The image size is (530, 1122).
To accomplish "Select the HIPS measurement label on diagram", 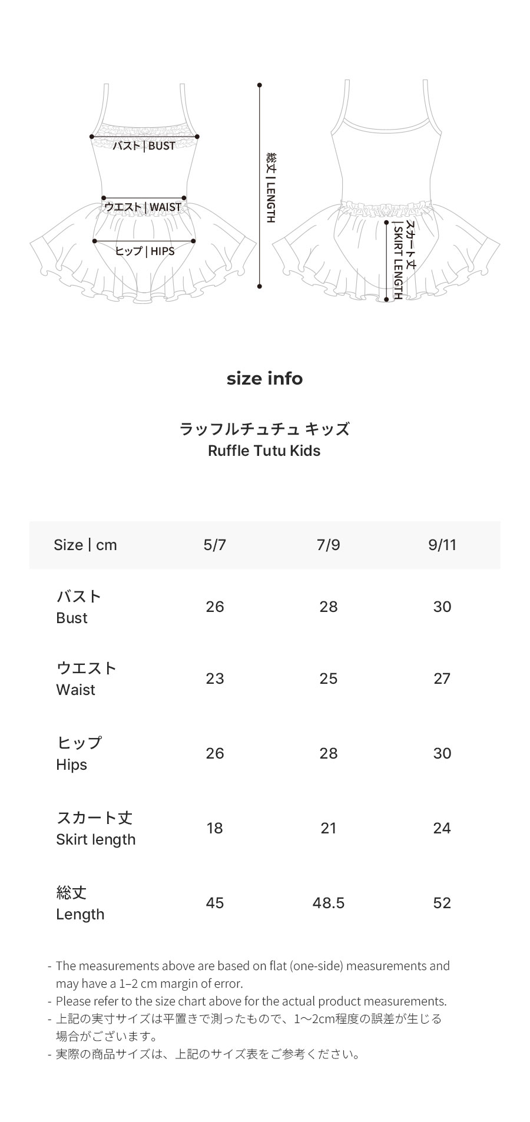I will [145, 251].
